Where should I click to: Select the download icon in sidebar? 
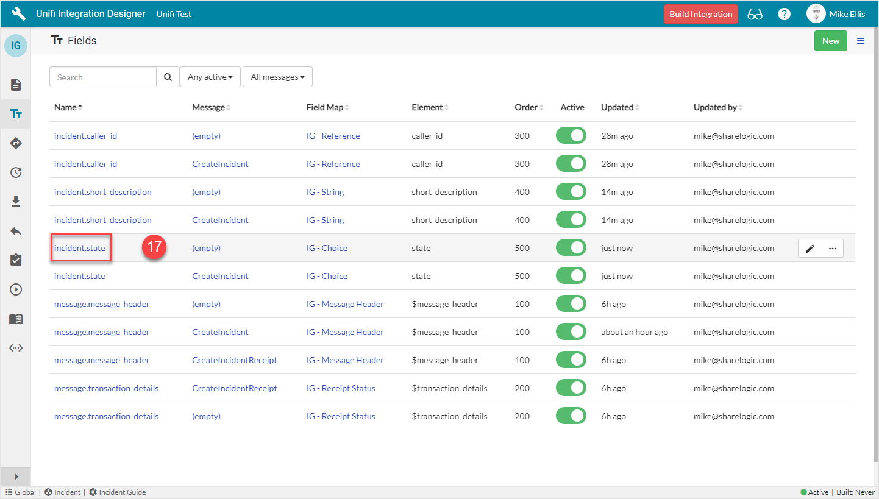(x=16, y=202)
